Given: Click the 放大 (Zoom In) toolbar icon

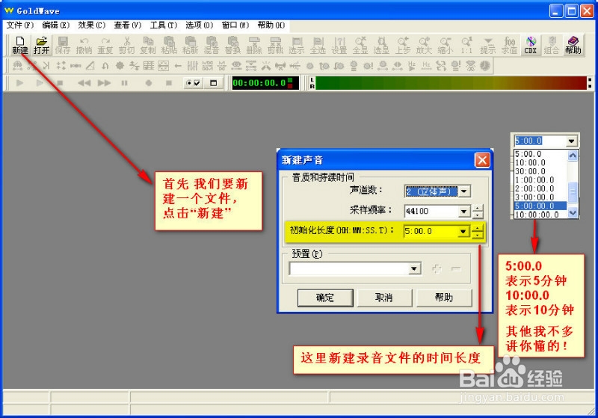Looking at the screenshot, I should [x=424, y=45].
